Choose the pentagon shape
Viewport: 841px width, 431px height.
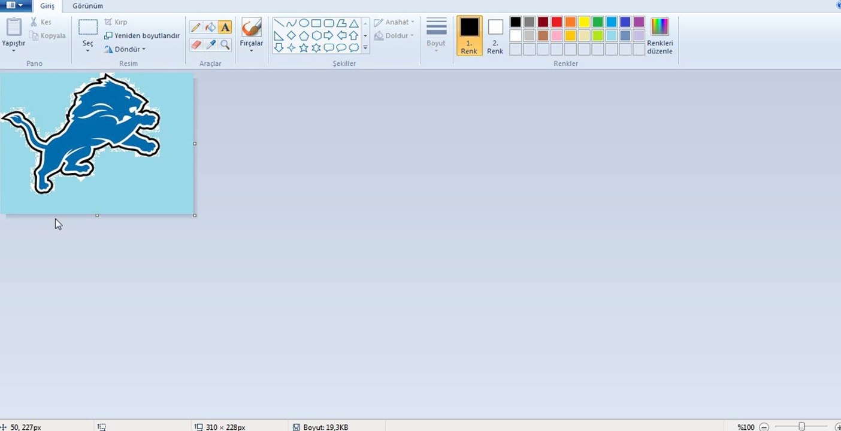click(304, 36)
